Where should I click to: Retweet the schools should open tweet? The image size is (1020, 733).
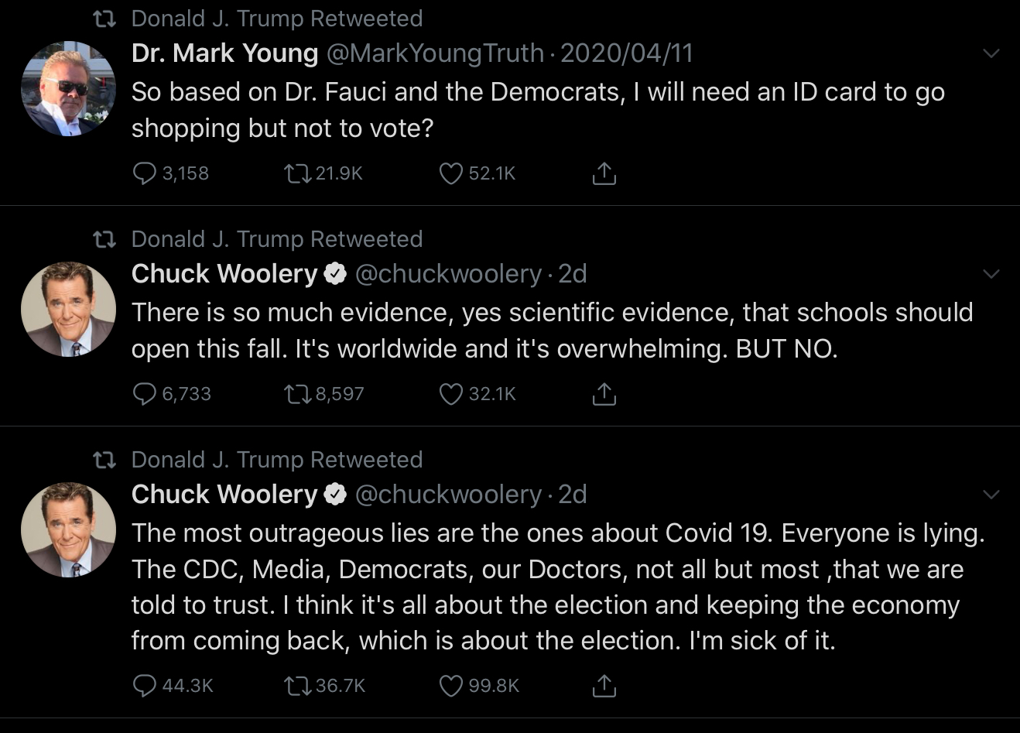(x=296, y=394)
